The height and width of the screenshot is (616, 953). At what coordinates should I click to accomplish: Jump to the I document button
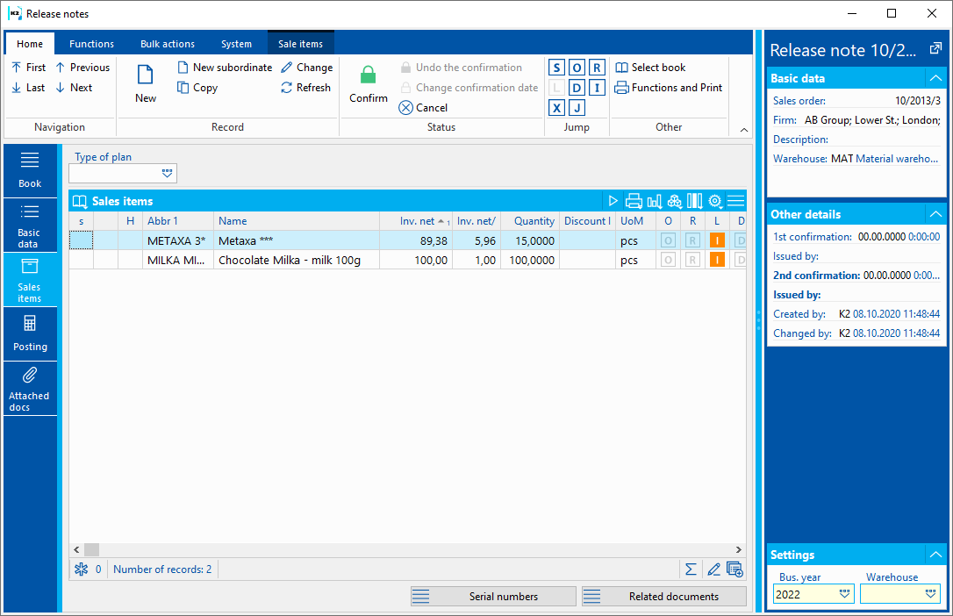[x=597, y=88]
